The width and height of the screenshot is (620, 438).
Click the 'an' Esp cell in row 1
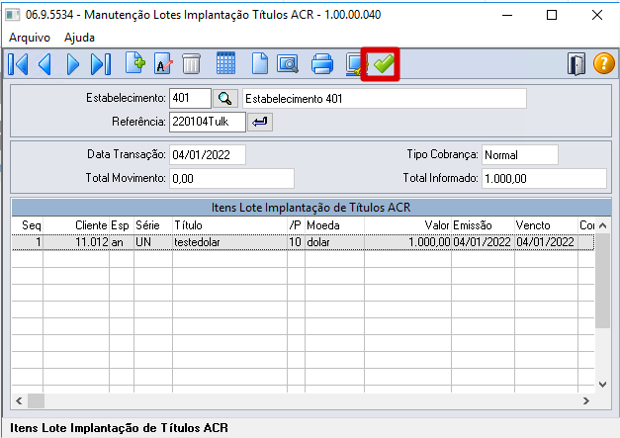pos(122,242)
